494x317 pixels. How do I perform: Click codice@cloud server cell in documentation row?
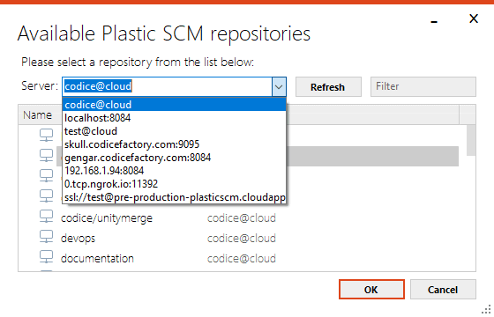click(x=242, y=258)
